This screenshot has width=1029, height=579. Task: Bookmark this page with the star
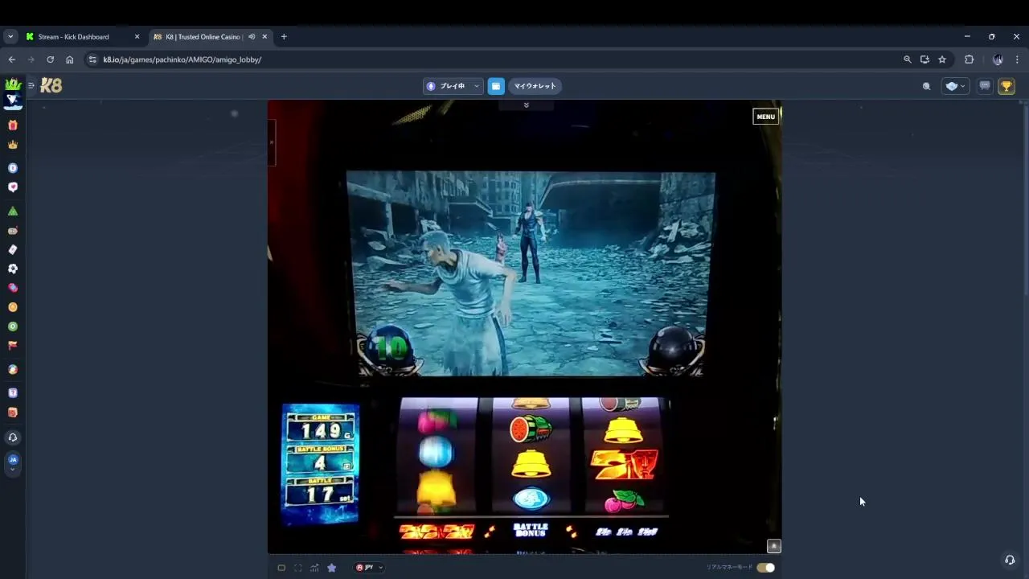tap(942, 60)
